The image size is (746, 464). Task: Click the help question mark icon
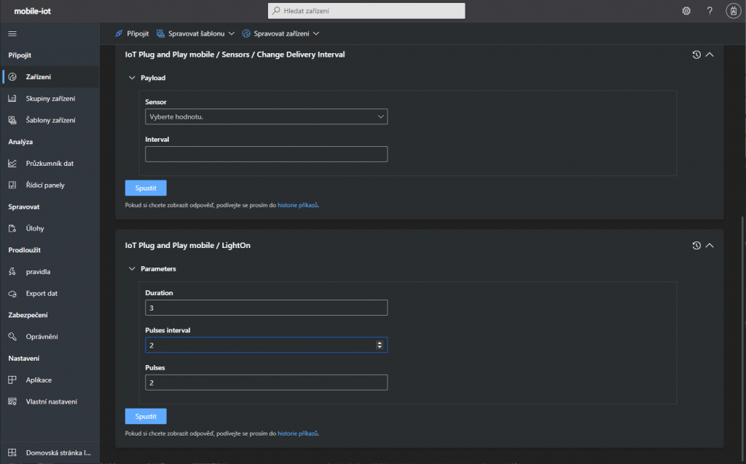[710, 11]
